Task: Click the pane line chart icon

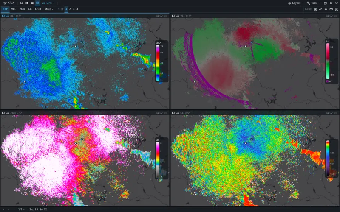Action: pos(320,9)
